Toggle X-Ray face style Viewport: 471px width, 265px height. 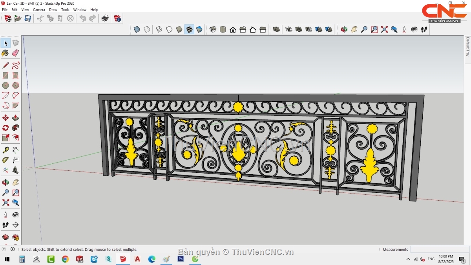coord(137,29)
